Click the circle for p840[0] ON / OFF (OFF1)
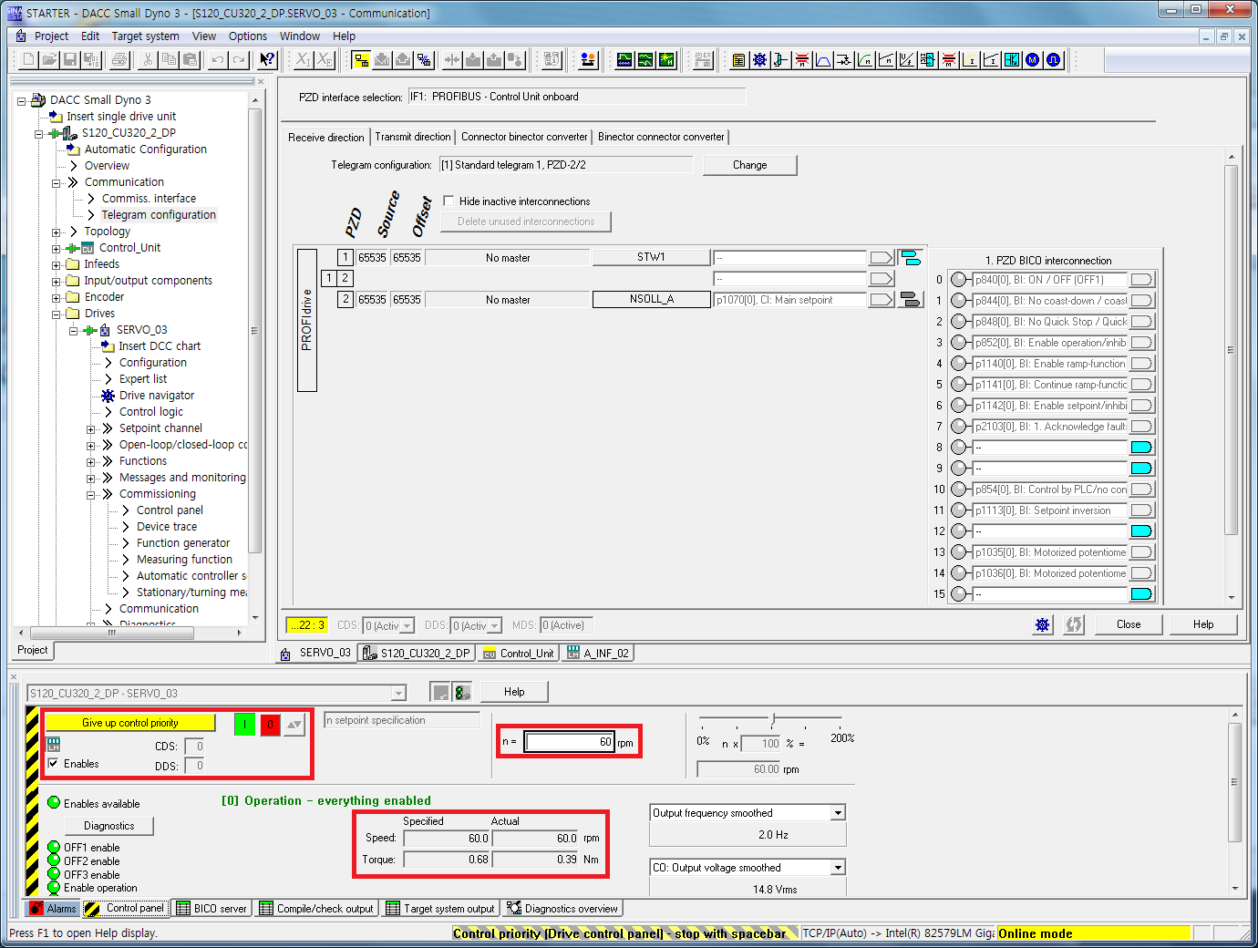The image size is (1258, 948). 958,280
